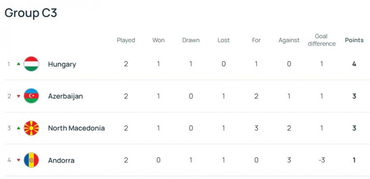370x179 pixels.
Task: Click the Hungary flag icon
Action: tap(31, 64)
